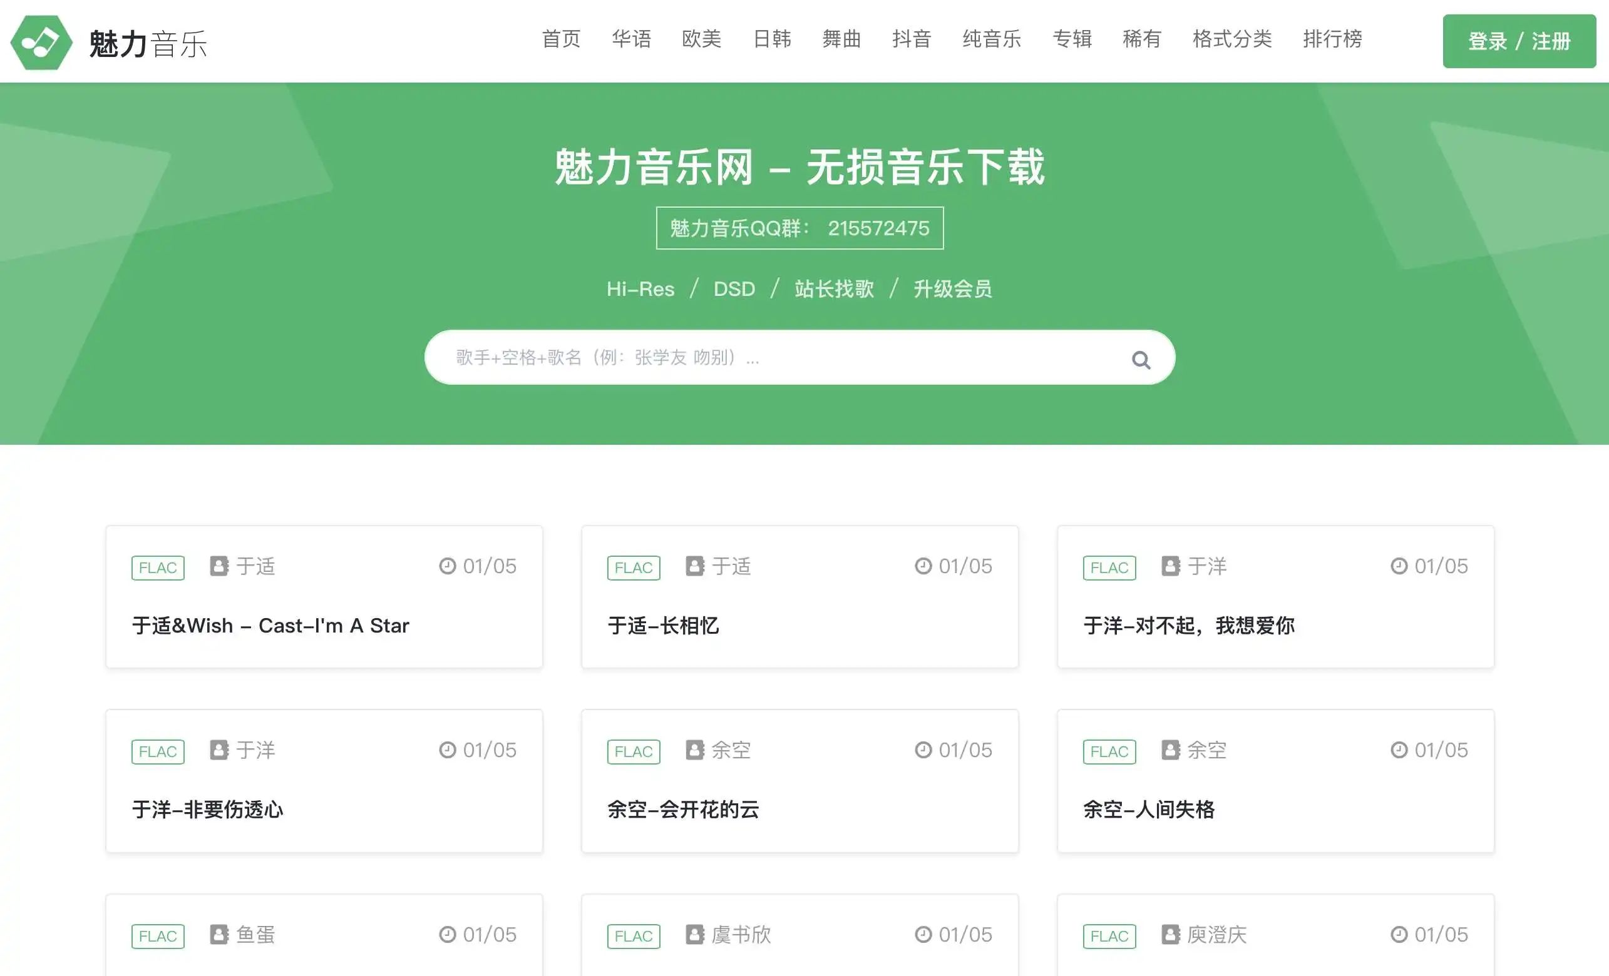The height and width of the screenshot is (976, 1609).
Task: Click clock icon on 于适&Wish card
Action: click(x=447, y=566)
